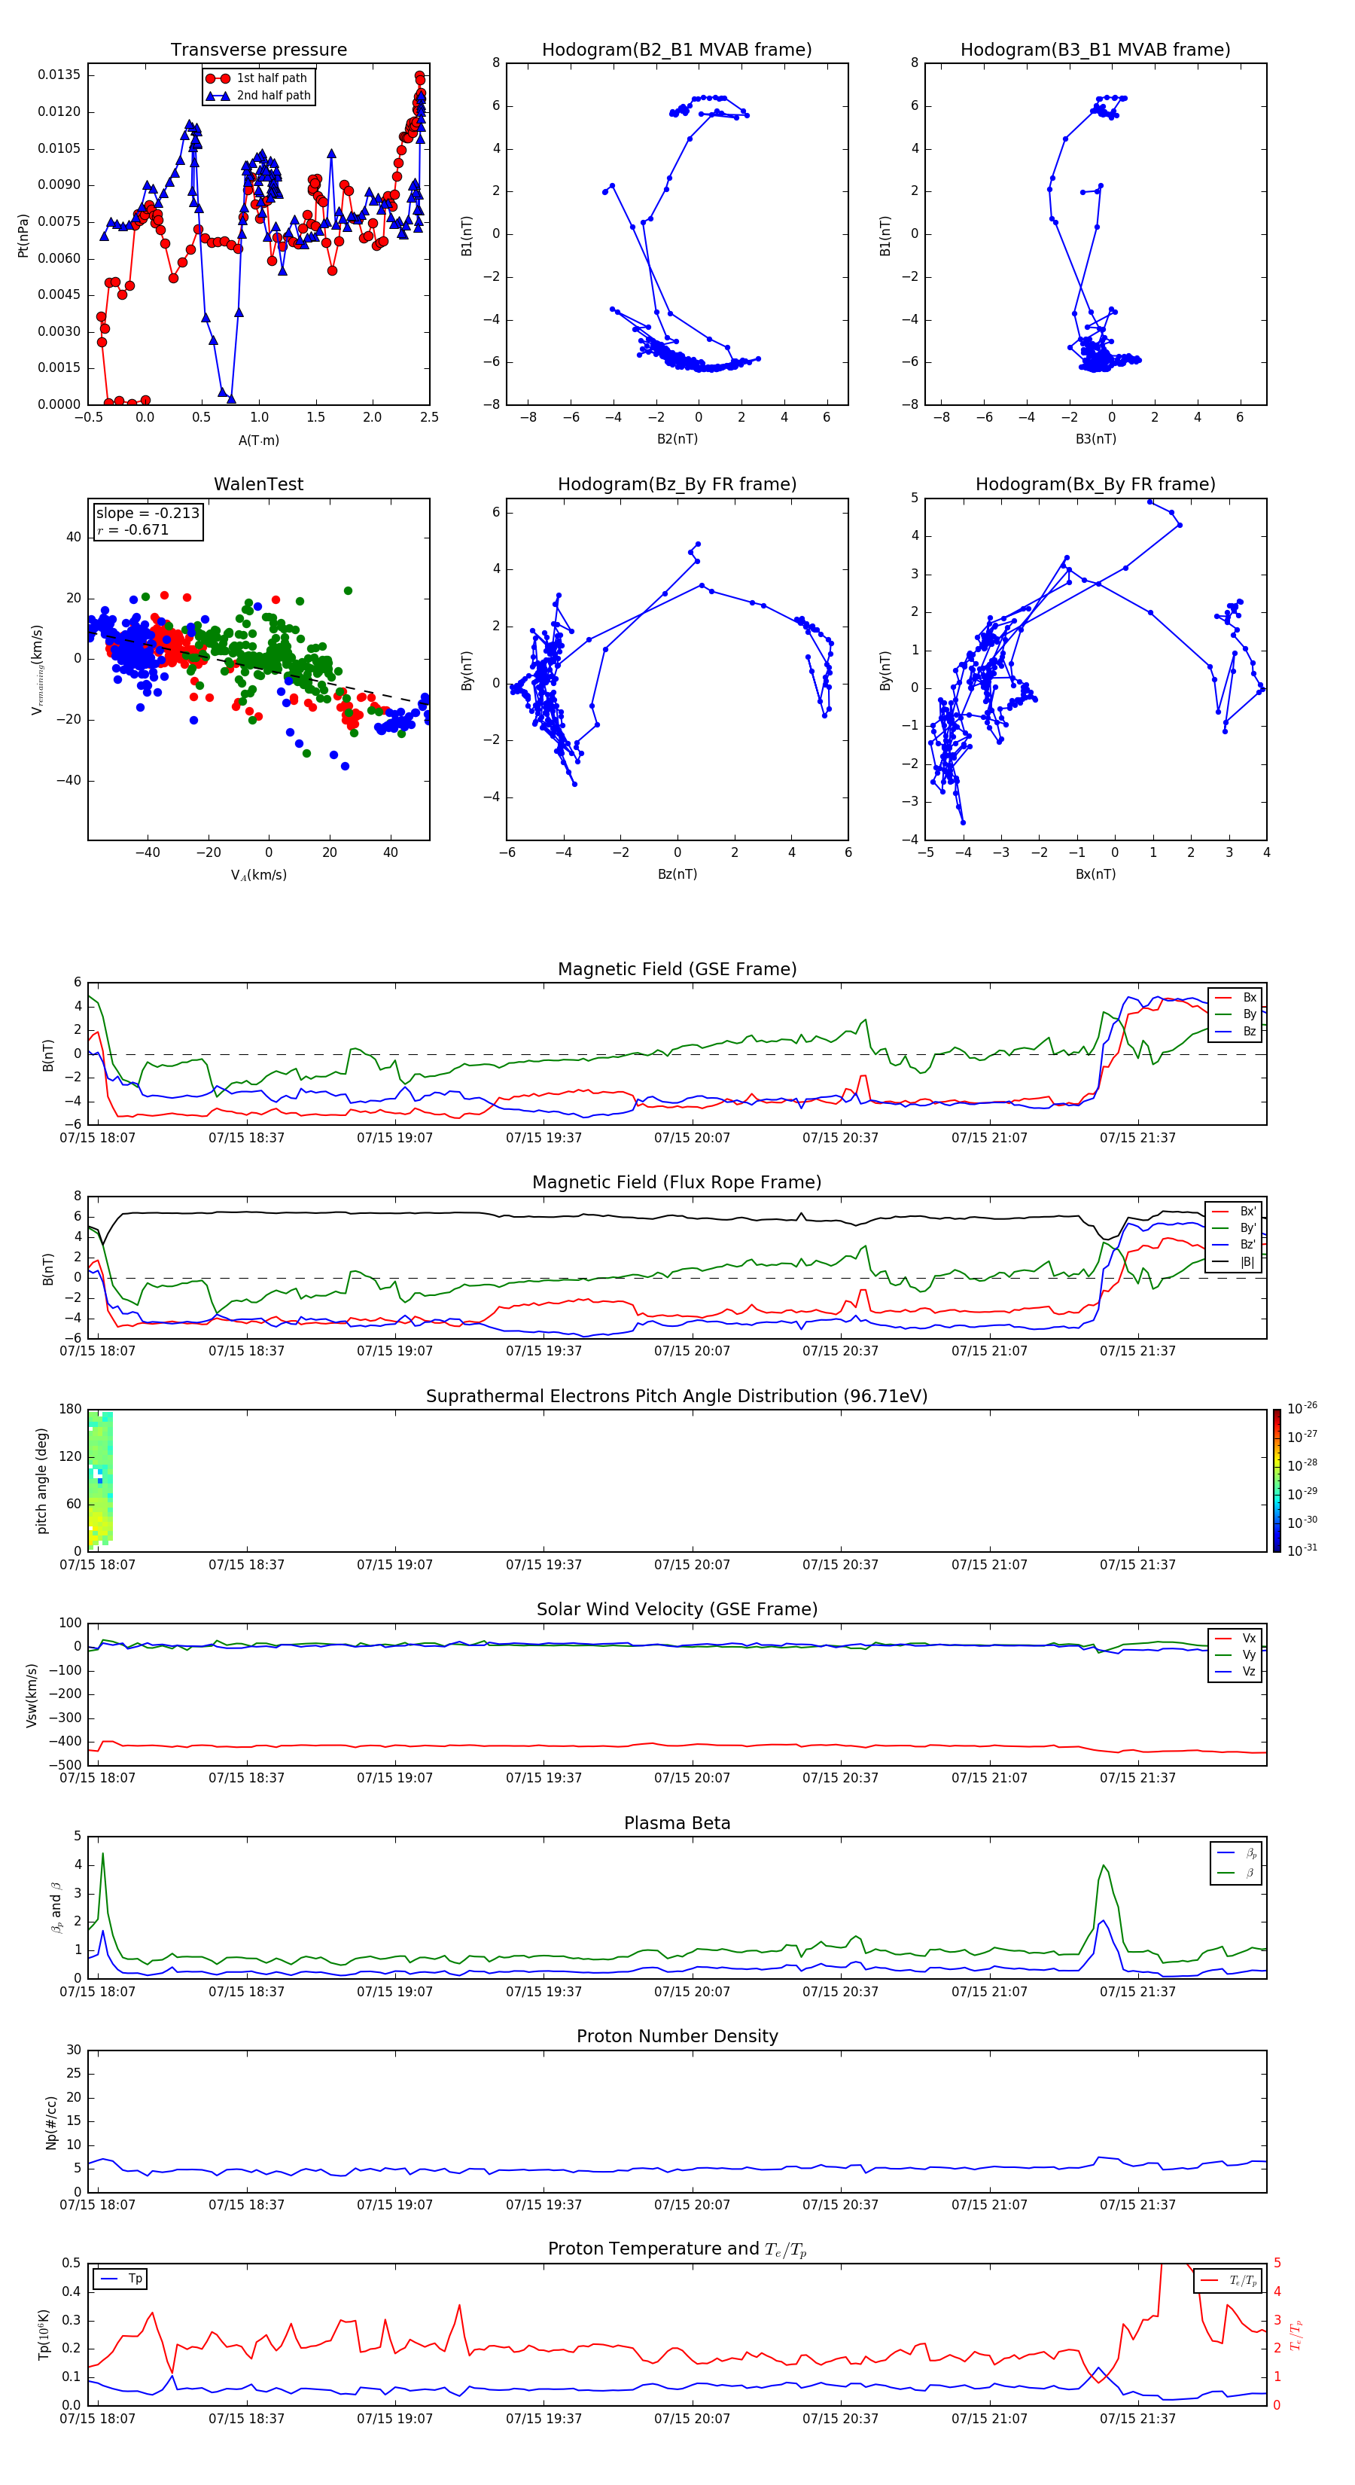Click the "0.0135" tick on Transverse pressure
Image resolution: width=1355 pixels, height=2485 pixels.
[59, 75]
